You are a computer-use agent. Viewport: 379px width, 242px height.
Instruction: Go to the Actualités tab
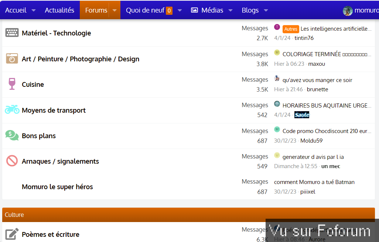(59, 10)
